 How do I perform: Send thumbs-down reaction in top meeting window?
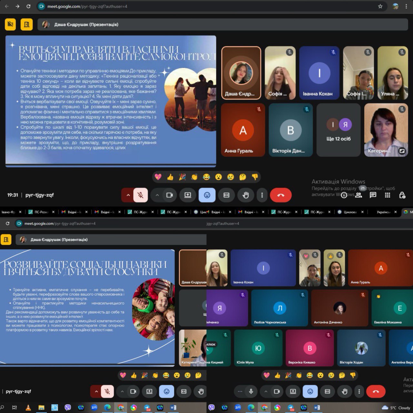tap(255, 177)
